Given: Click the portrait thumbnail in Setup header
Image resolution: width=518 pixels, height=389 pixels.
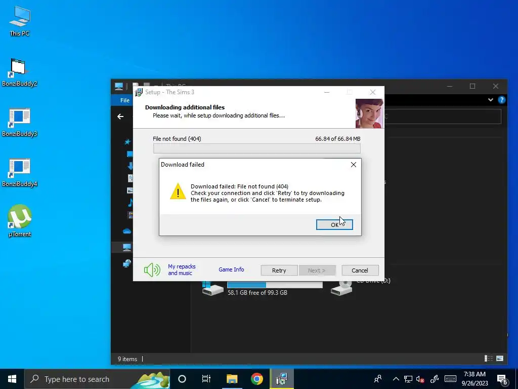Looking at the screenshot, I should point(370,113).
